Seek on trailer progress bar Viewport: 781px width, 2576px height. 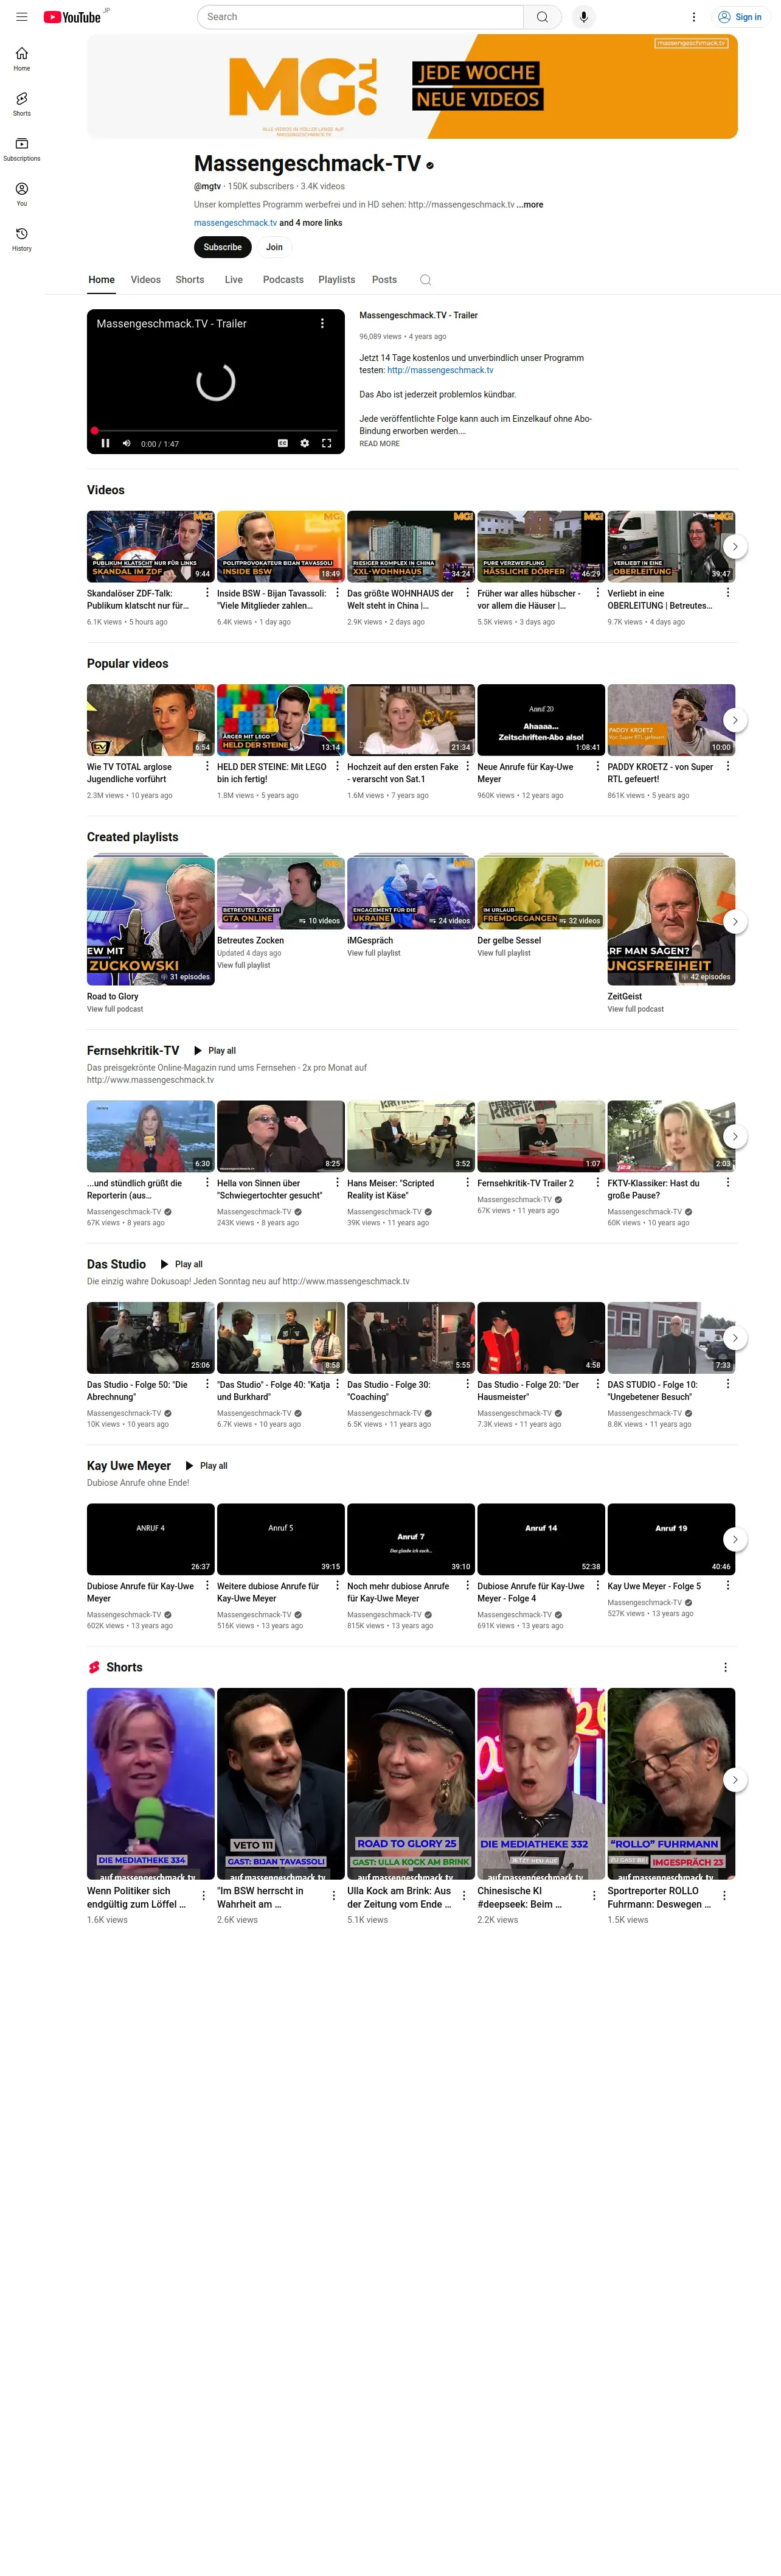[216, 431]
